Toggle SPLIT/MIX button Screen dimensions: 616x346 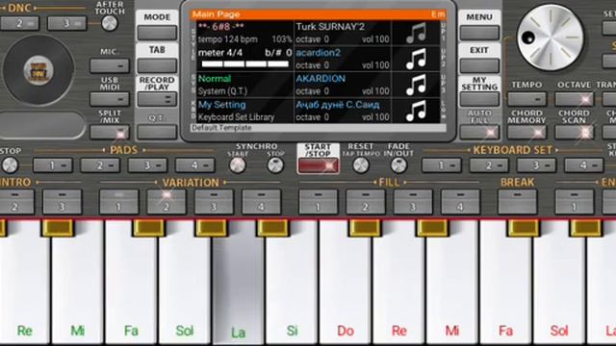pyautogui.click(x=109, y=132)
